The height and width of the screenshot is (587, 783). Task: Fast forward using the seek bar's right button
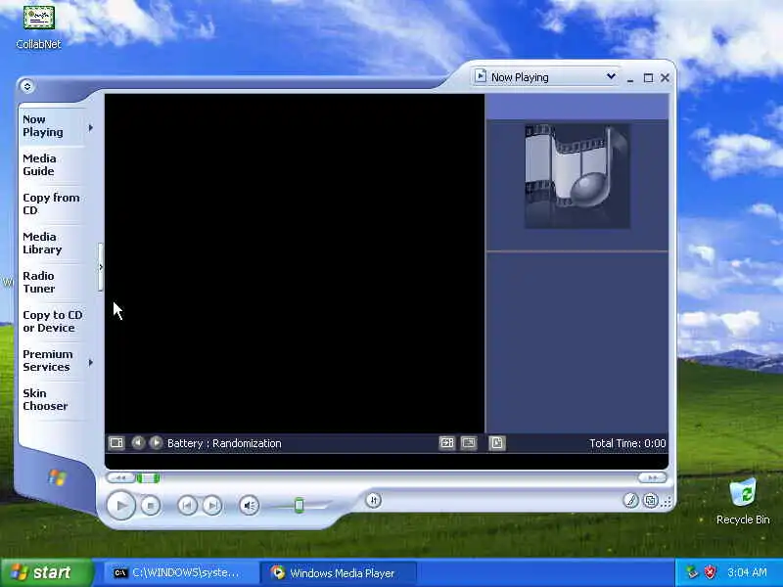click(652, 478)
